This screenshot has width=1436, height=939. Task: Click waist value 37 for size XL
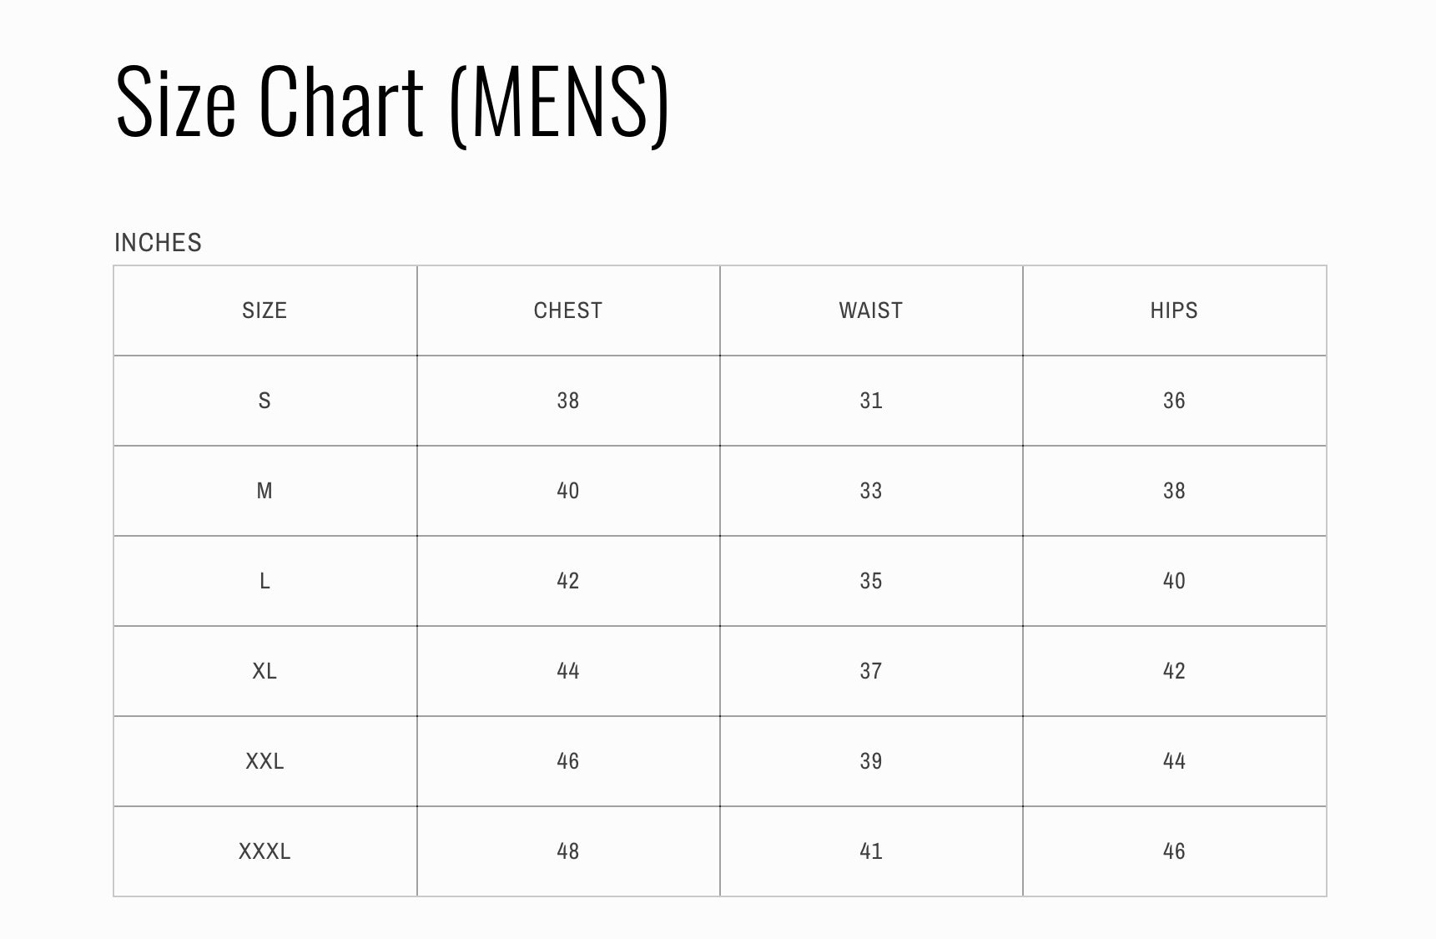pos(870,671)
